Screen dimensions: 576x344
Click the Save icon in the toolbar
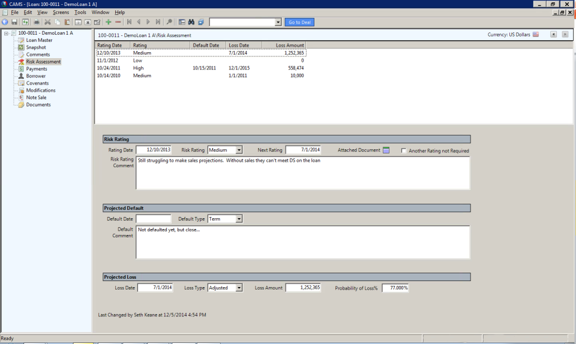click(14, 22)
